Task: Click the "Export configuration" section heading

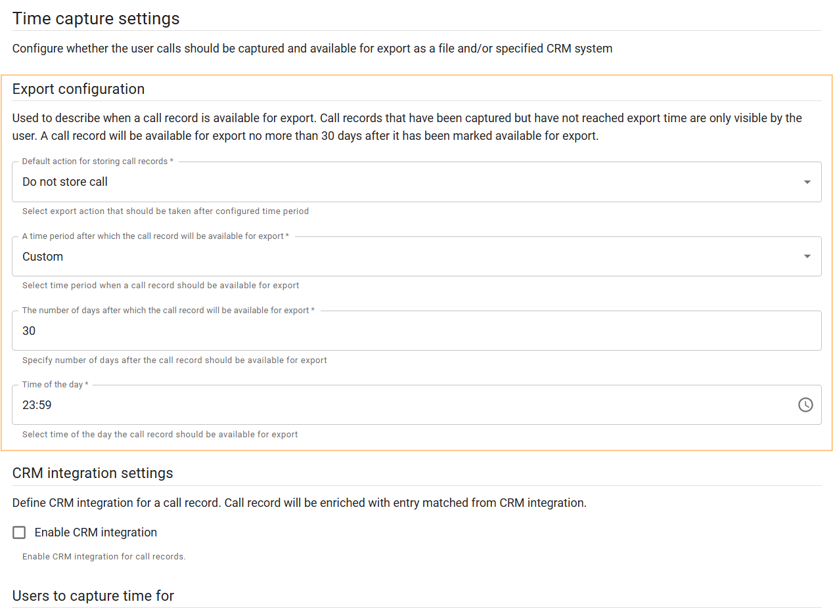Action: [x=78, y=89]
